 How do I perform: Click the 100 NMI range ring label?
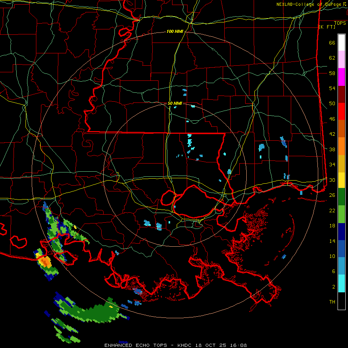pos(175,32)
